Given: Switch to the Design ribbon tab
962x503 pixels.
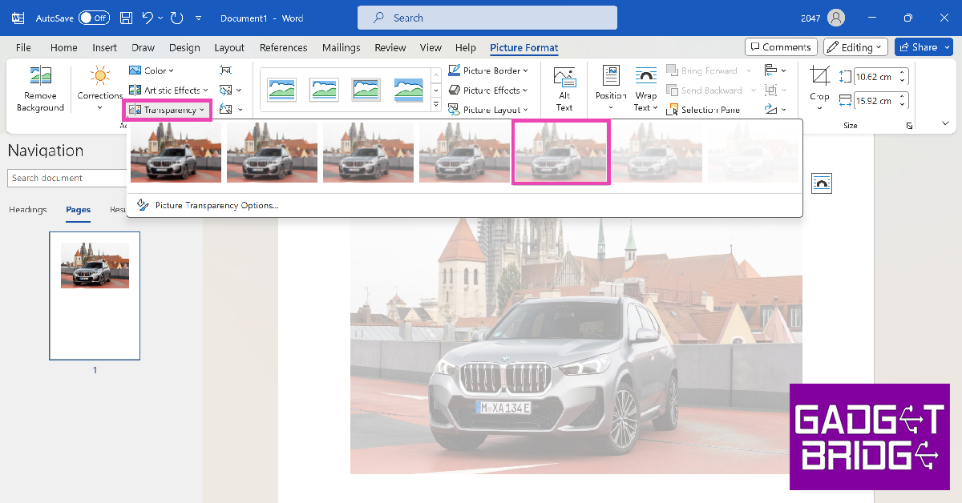Looking at the screenshot, I should (184, 48).
